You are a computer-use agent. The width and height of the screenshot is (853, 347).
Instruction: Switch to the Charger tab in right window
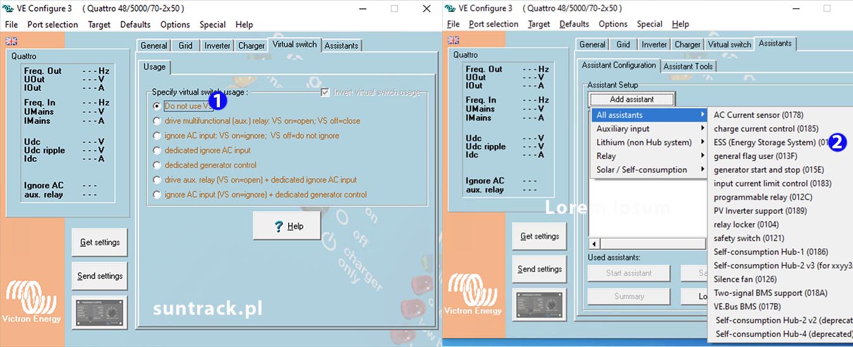(687, 45)
